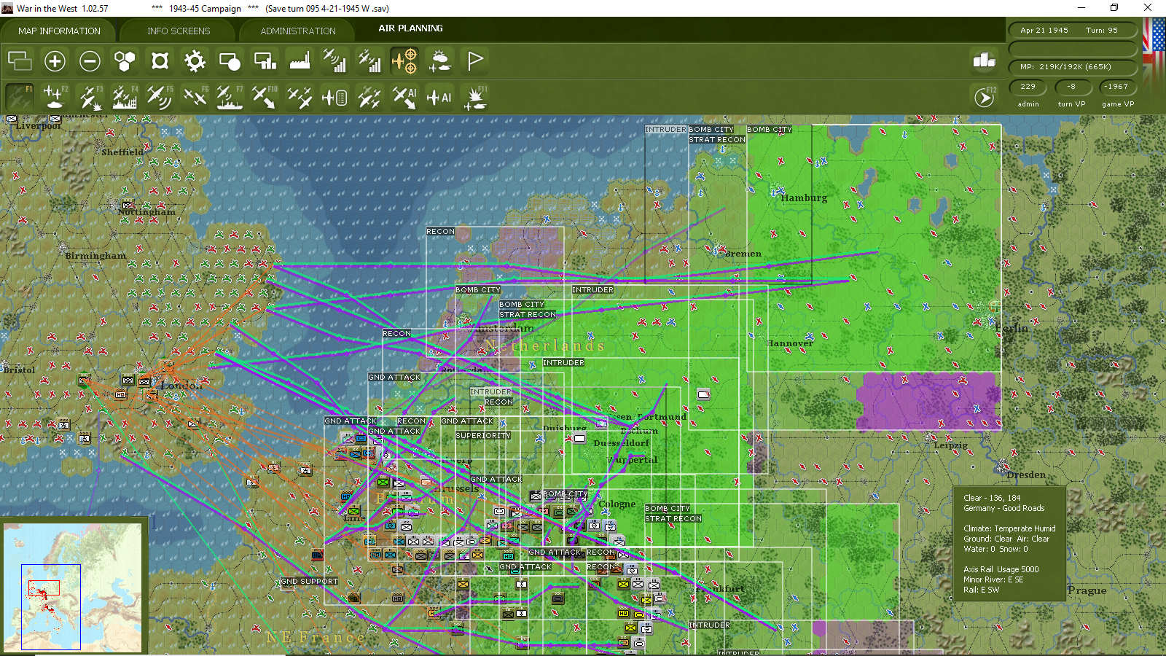The image size is (1166, 656).
Task: Click the Netherlands region label
Action: click(x=545, y=345)
